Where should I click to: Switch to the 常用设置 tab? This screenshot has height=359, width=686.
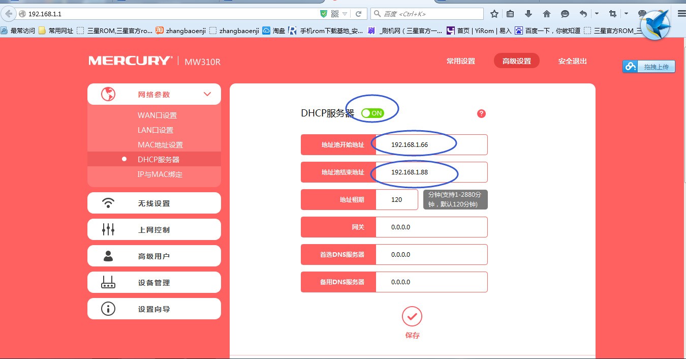pos(460,61)
